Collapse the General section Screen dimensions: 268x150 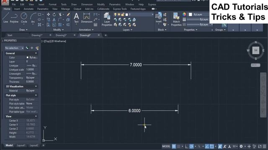pos(36,53)
